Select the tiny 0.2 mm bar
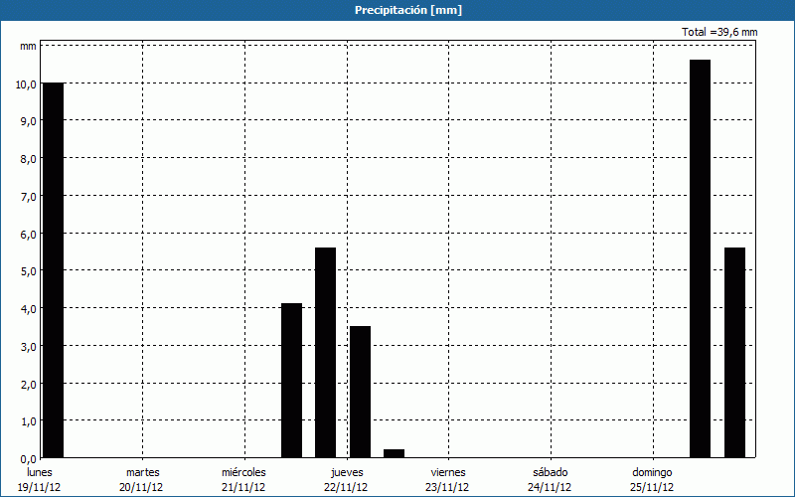The height and width of the screenshot is (497, 795). [x=394, y=453]
